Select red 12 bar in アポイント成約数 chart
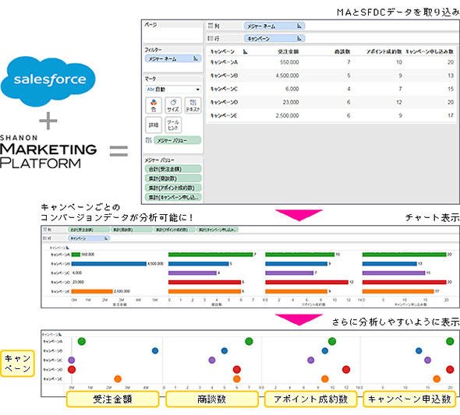 (x=307, y=282)
